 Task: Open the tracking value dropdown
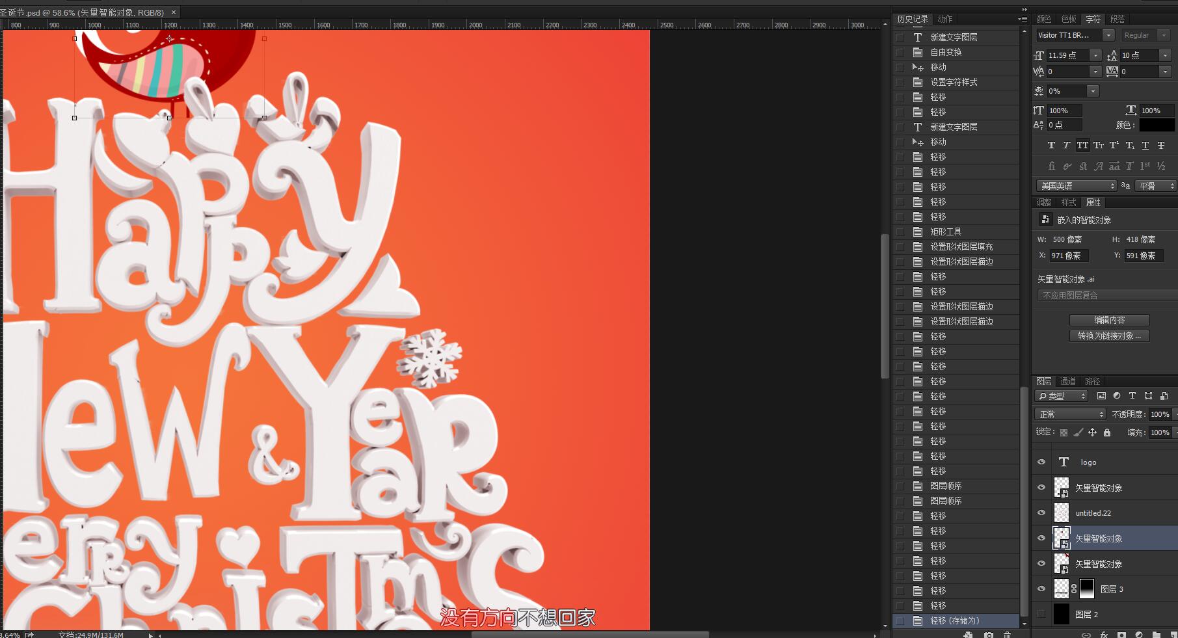[x=1166, y=72]
